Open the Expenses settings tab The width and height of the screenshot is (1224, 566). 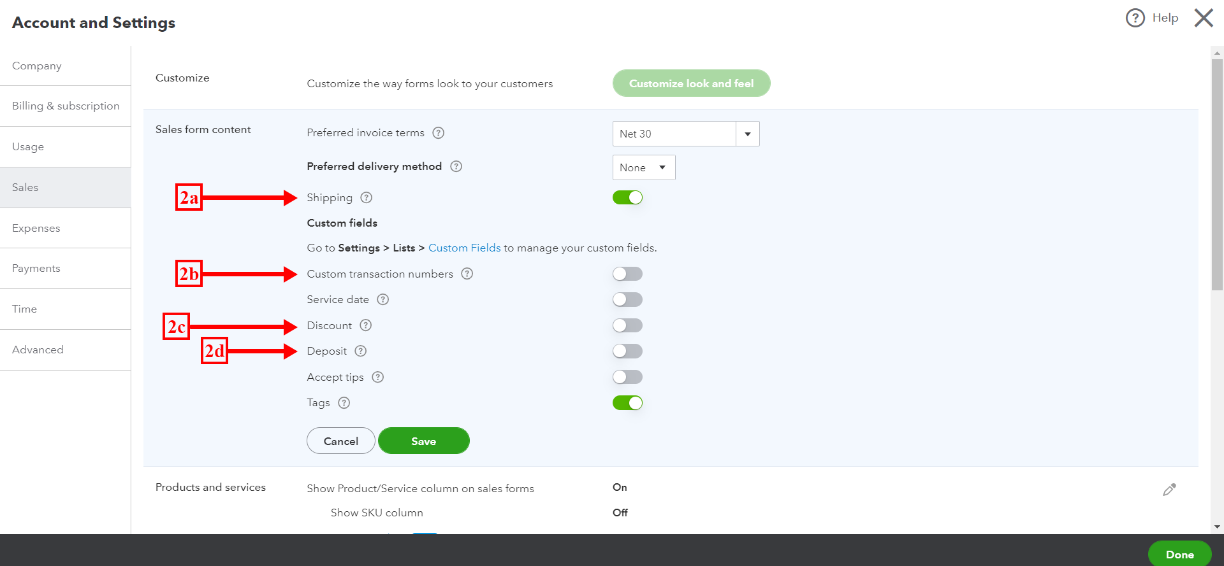(x=36, y=228)
